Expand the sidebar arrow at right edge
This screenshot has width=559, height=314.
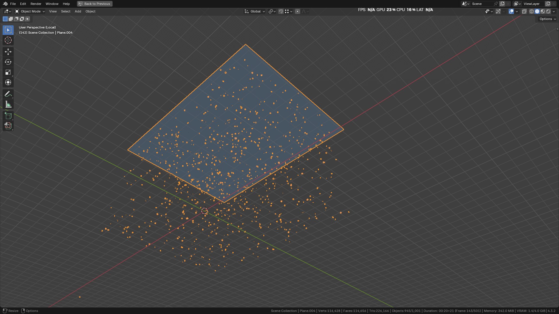tap(557, 29)
